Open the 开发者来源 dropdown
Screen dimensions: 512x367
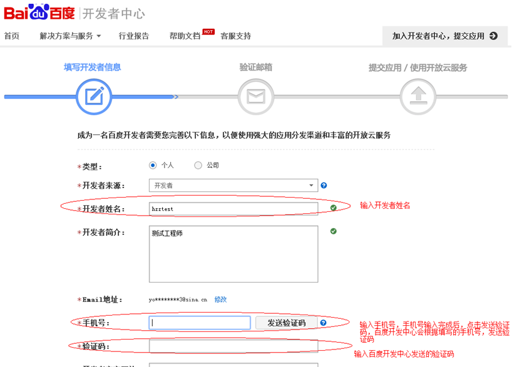pos(233,186)
